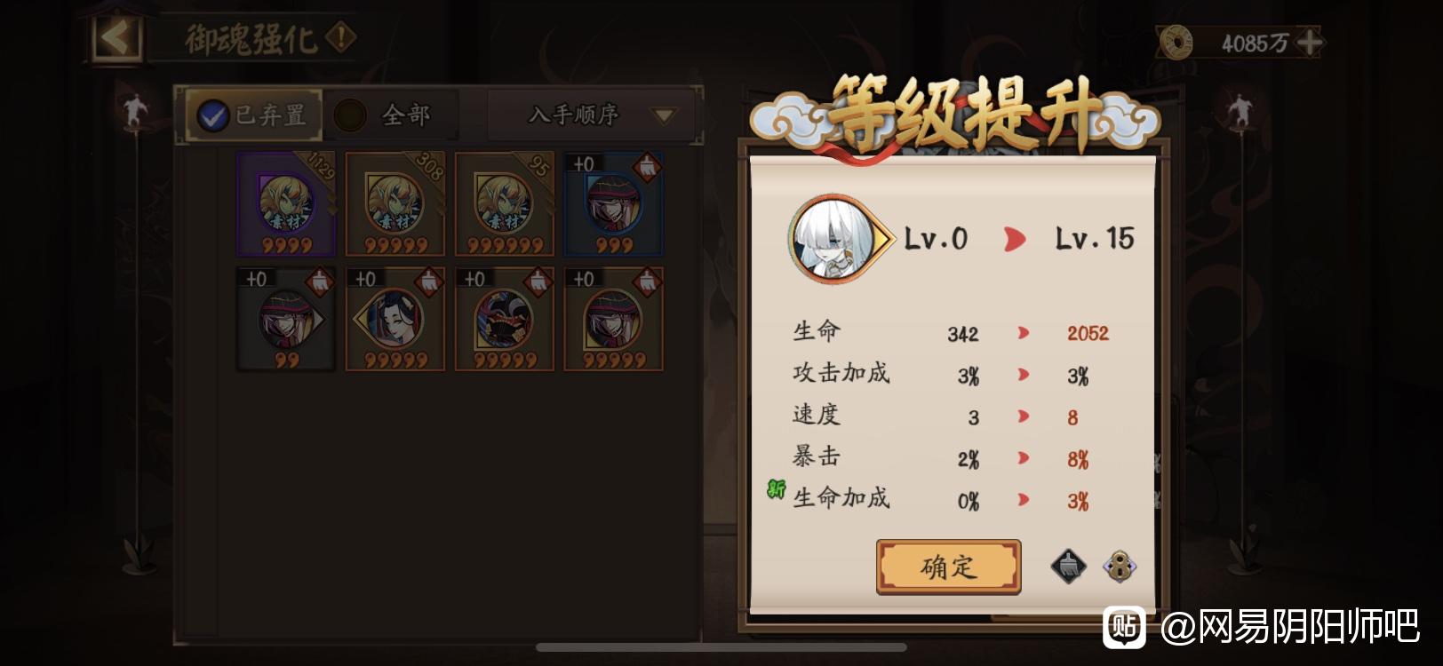Select the material soul labeled 308
1443x666 pixels.
pyautogui.click(x=395, y=204)
